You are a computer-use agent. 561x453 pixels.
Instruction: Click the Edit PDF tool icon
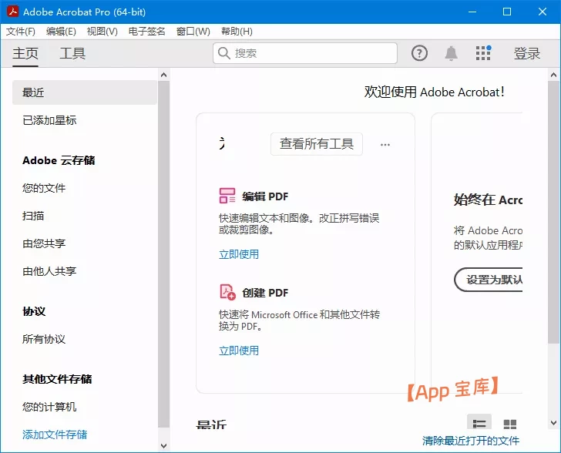point(227,196)
